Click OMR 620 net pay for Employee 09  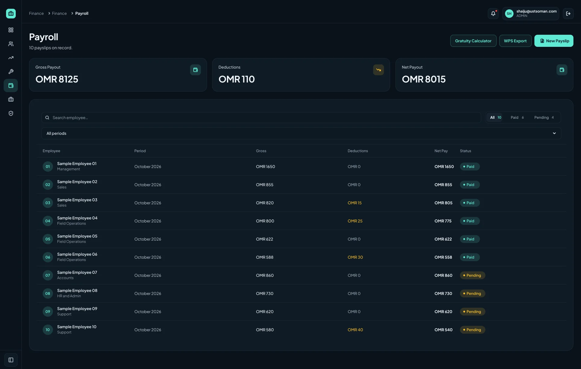tap(443, 312)
